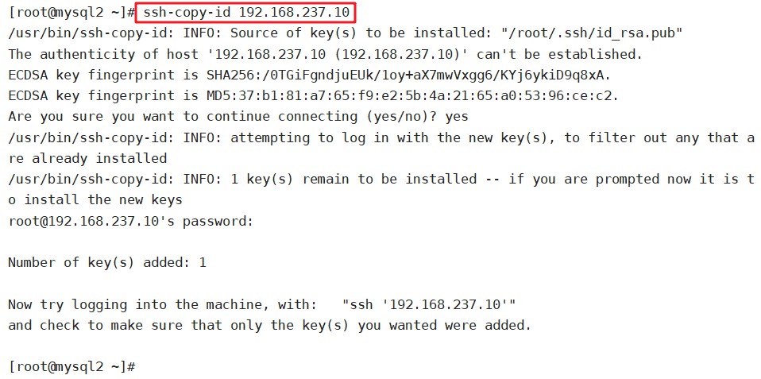Click the MD5 ECDSA fingerprint string
The image size is (761, 379).
click(x=412, y=96)
